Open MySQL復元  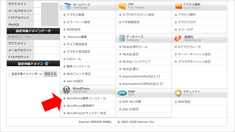click(130, 69)
